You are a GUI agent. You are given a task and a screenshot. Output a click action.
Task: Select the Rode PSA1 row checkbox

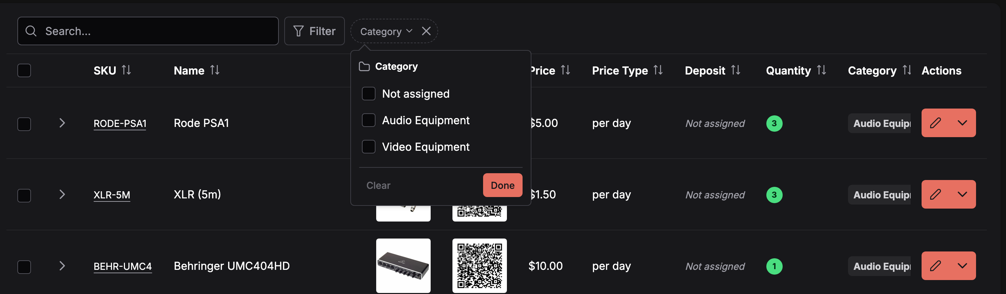point(24,124)
